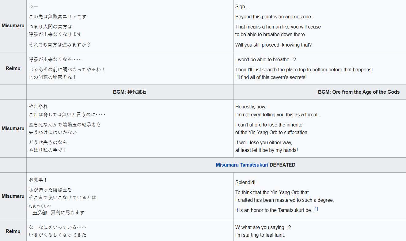
Task: Click BGM: Ore from the Age of the Gods
Action: point(359,92)
